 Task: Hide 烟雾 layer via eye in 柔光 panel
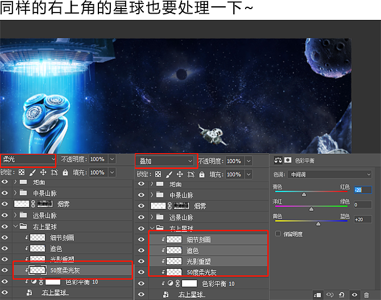click(5, 204)
